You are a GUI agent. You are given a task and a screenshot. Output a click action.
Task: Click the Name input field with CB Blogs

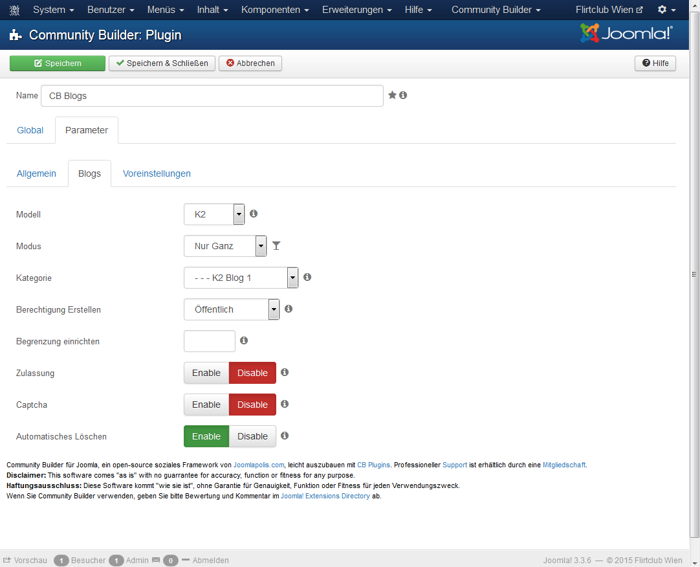click(x=212, y=96)
